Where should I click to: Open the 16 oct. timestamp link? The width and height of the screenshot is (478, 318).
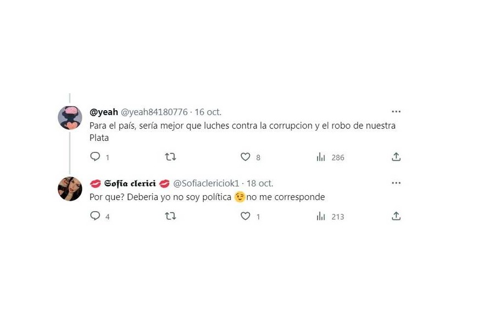tap(207, 112)
